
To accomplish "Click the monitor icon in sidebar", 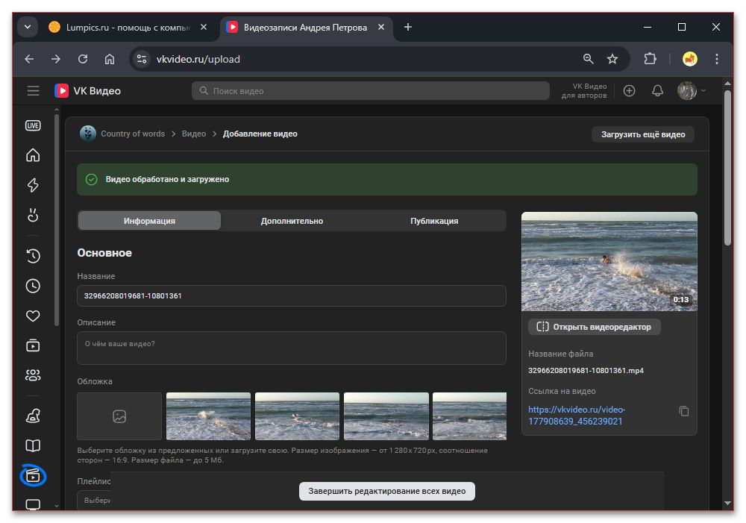I will tap(33, 504).
